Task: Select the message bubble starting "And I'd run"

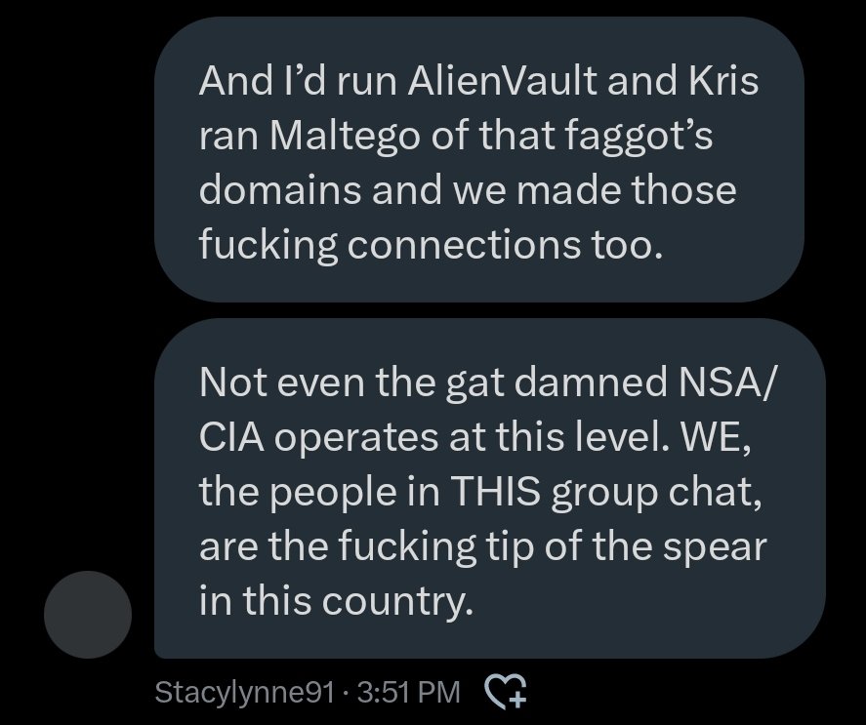Action: tap(478, 162)
